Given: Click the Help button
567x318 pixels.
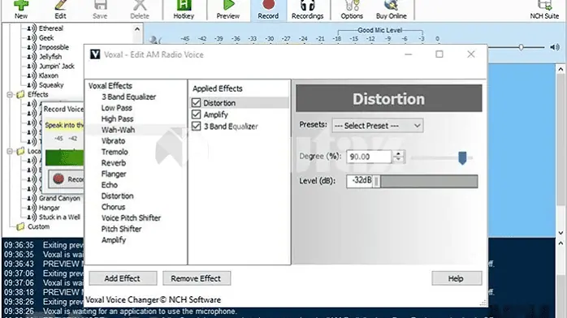Looking at the screenshot, I should (x=457, y=278).
